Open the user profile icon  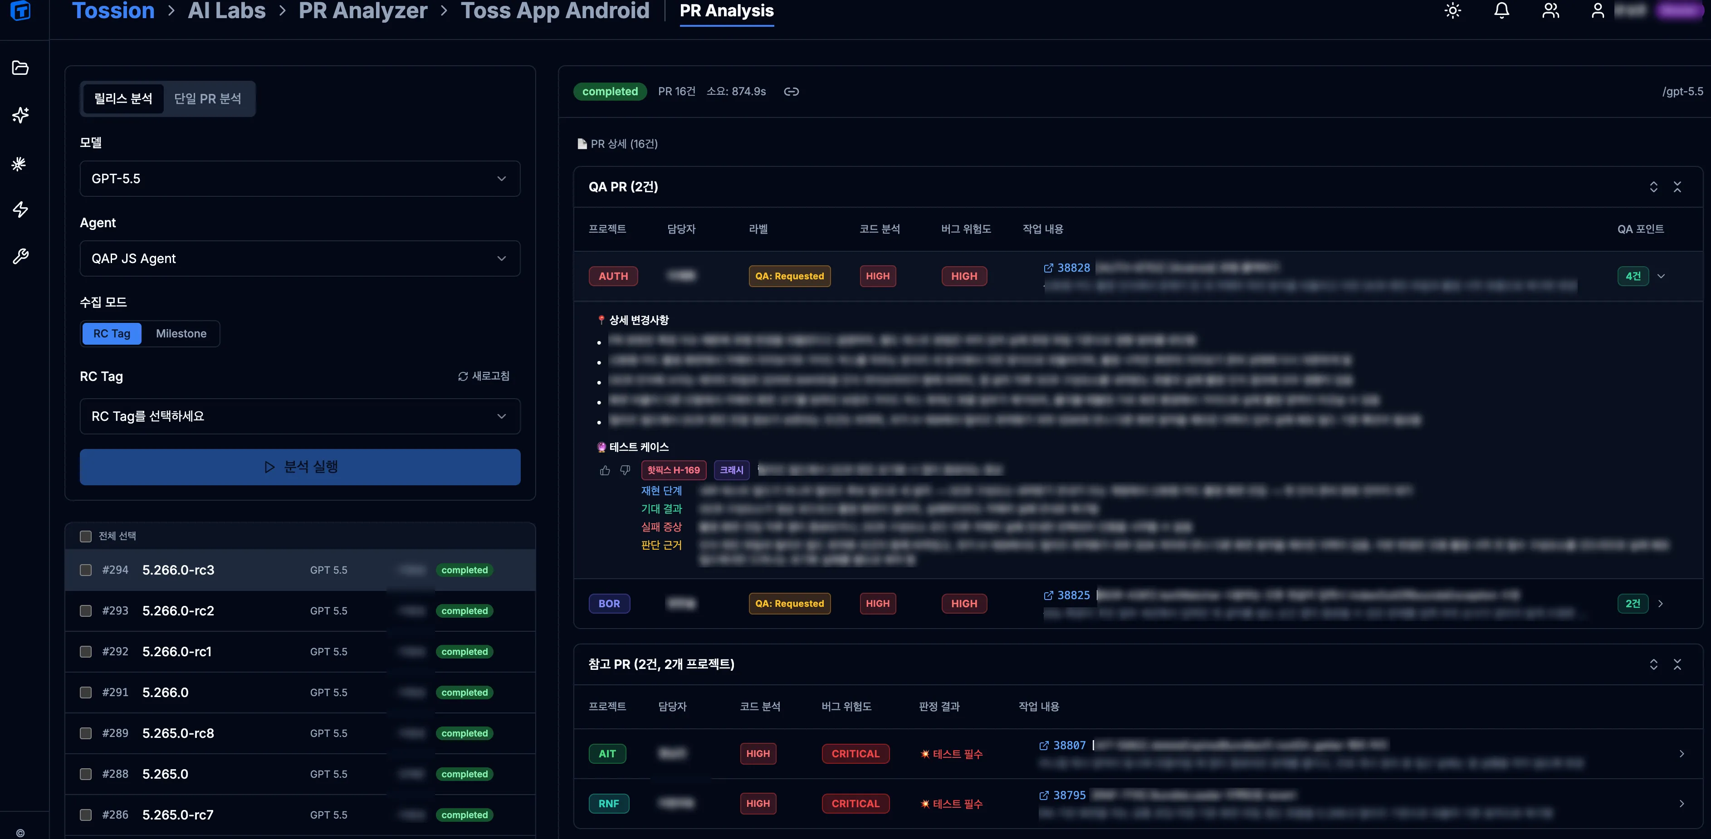[x=1598, y=10]
